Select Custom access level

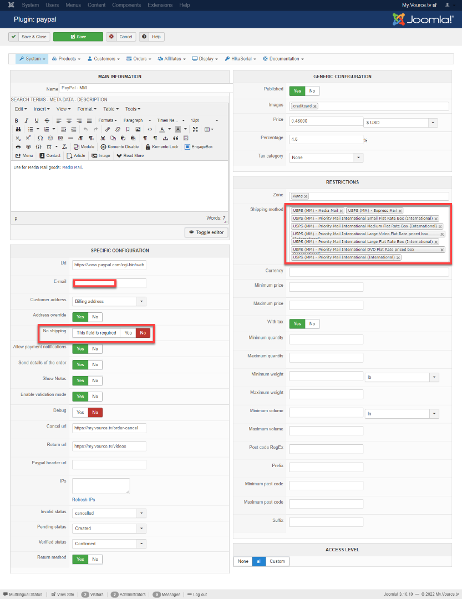(x=277, y=561)
